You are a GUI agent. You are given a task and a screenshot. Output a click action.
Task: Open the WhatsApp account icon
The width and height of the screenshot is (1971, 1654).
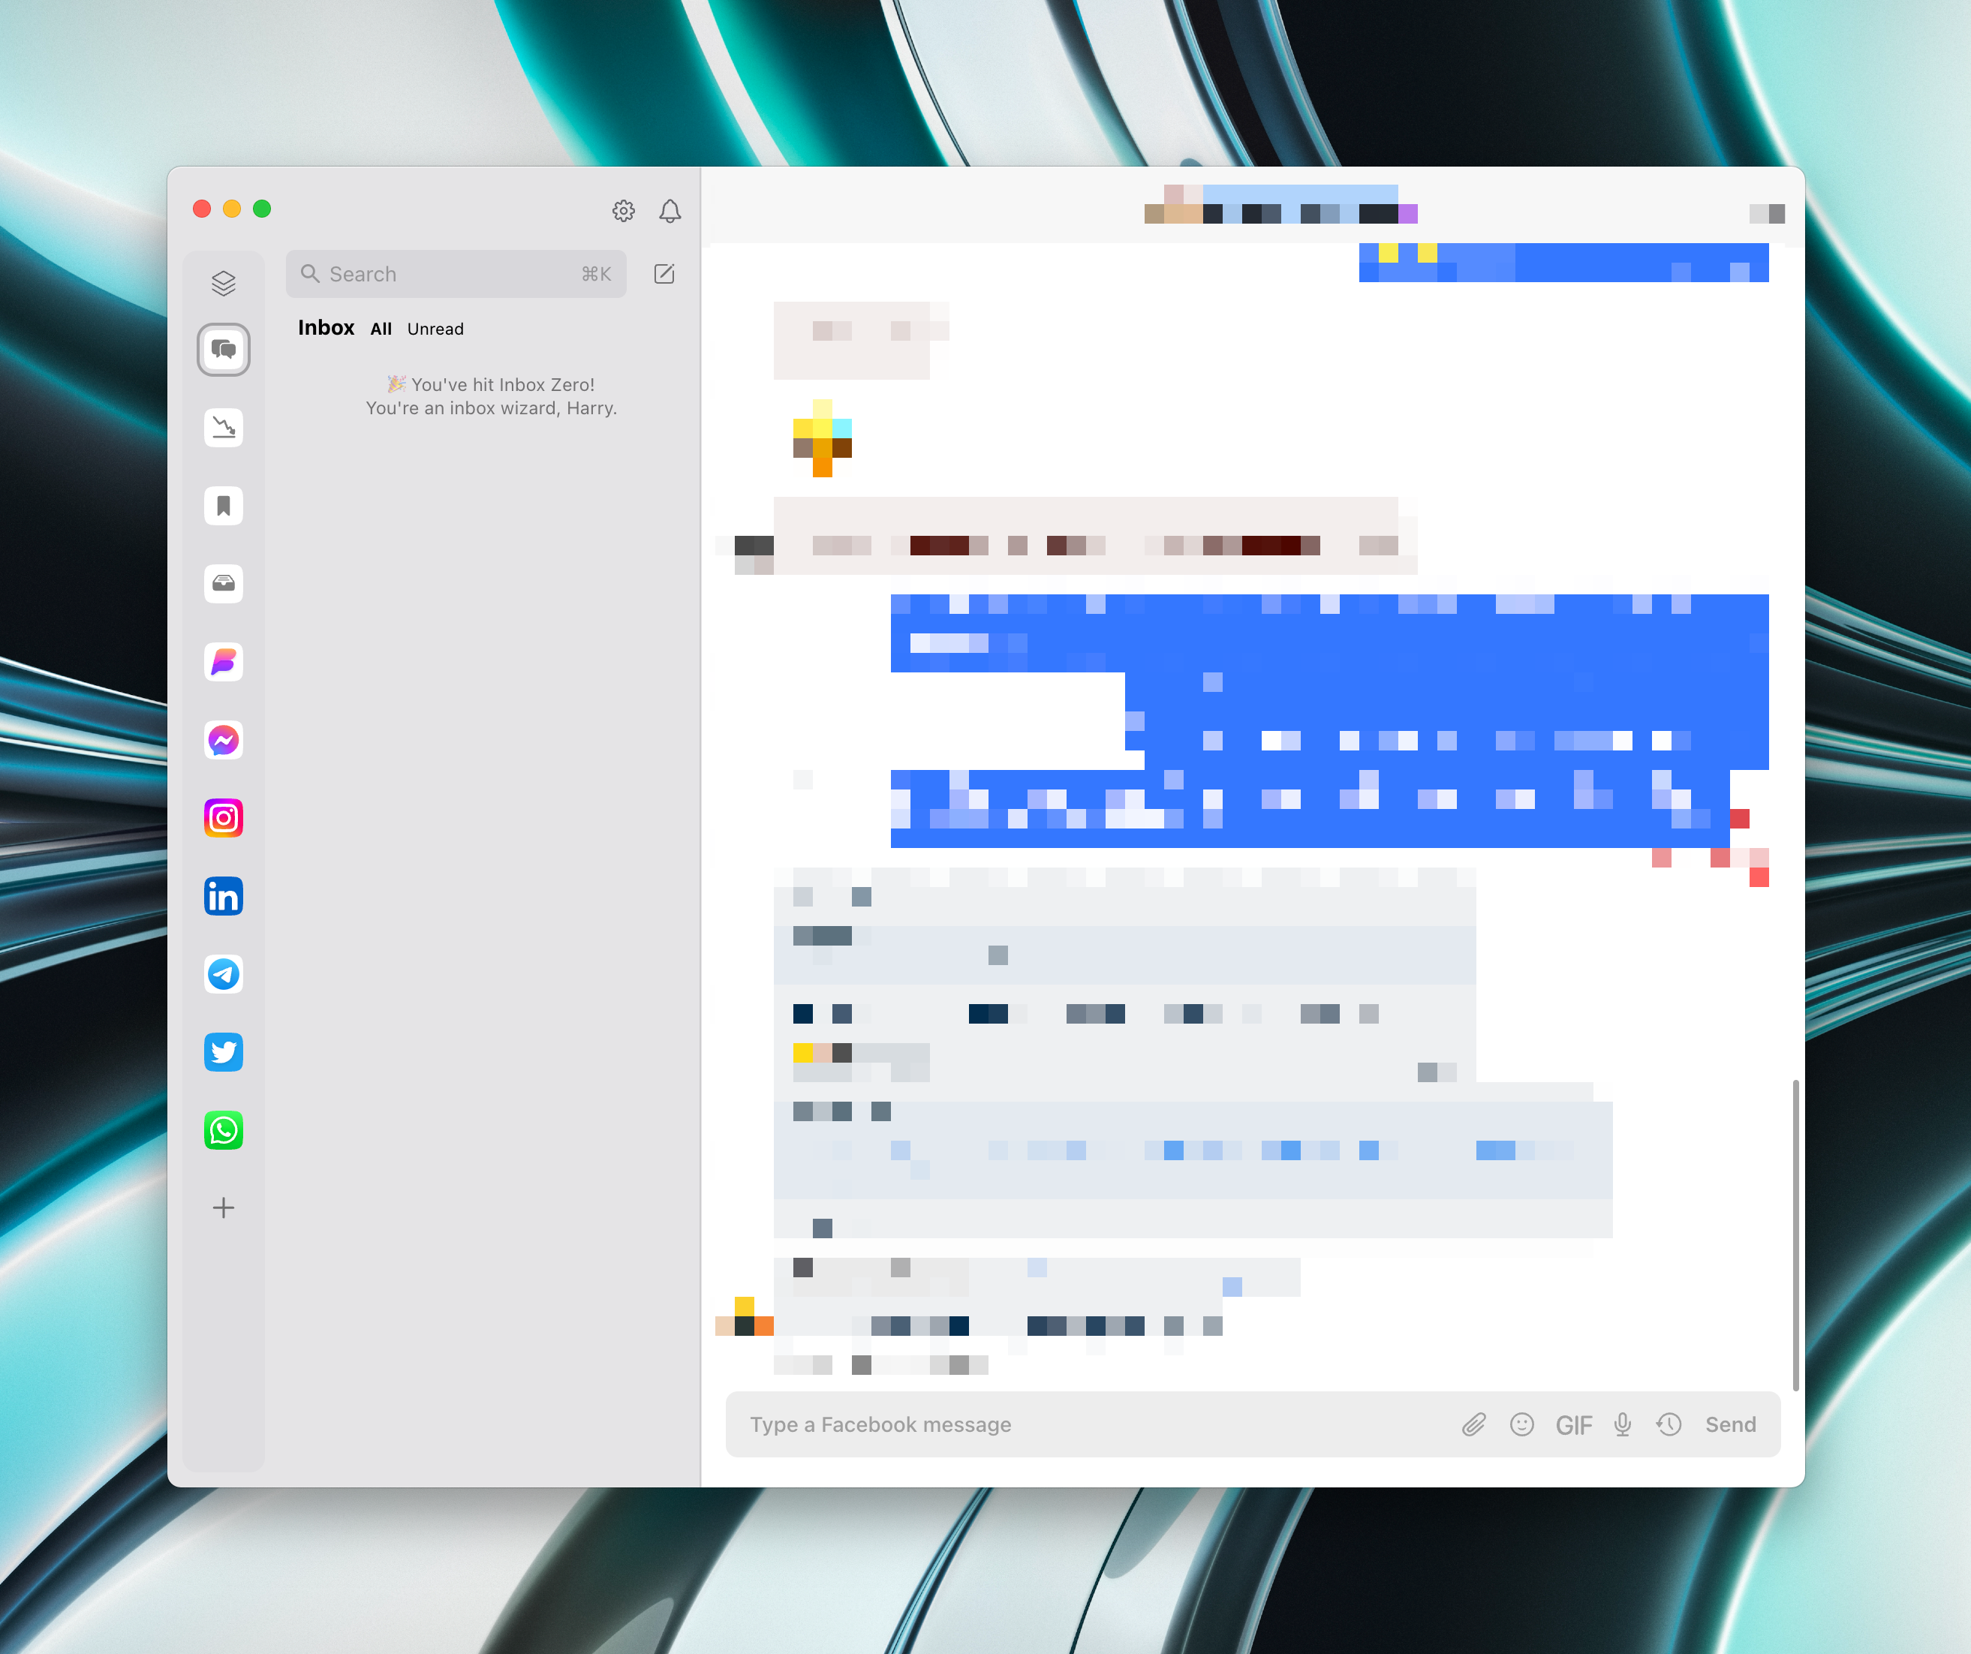[224, 1129]
